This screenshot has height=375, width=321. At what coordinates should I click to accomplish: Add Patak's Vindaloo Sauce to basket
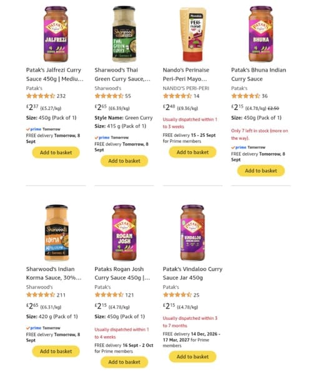point(192,357)
